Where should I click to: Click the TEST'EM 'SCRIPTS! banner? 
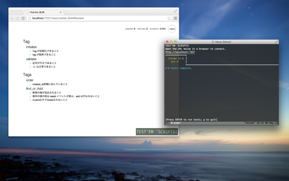click(x=157, y=132)
